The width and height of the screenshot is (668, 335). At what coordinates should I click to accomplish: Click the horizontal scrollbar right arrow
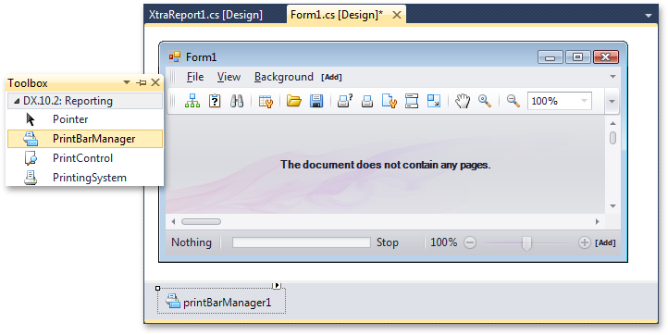tap(598, 221)
